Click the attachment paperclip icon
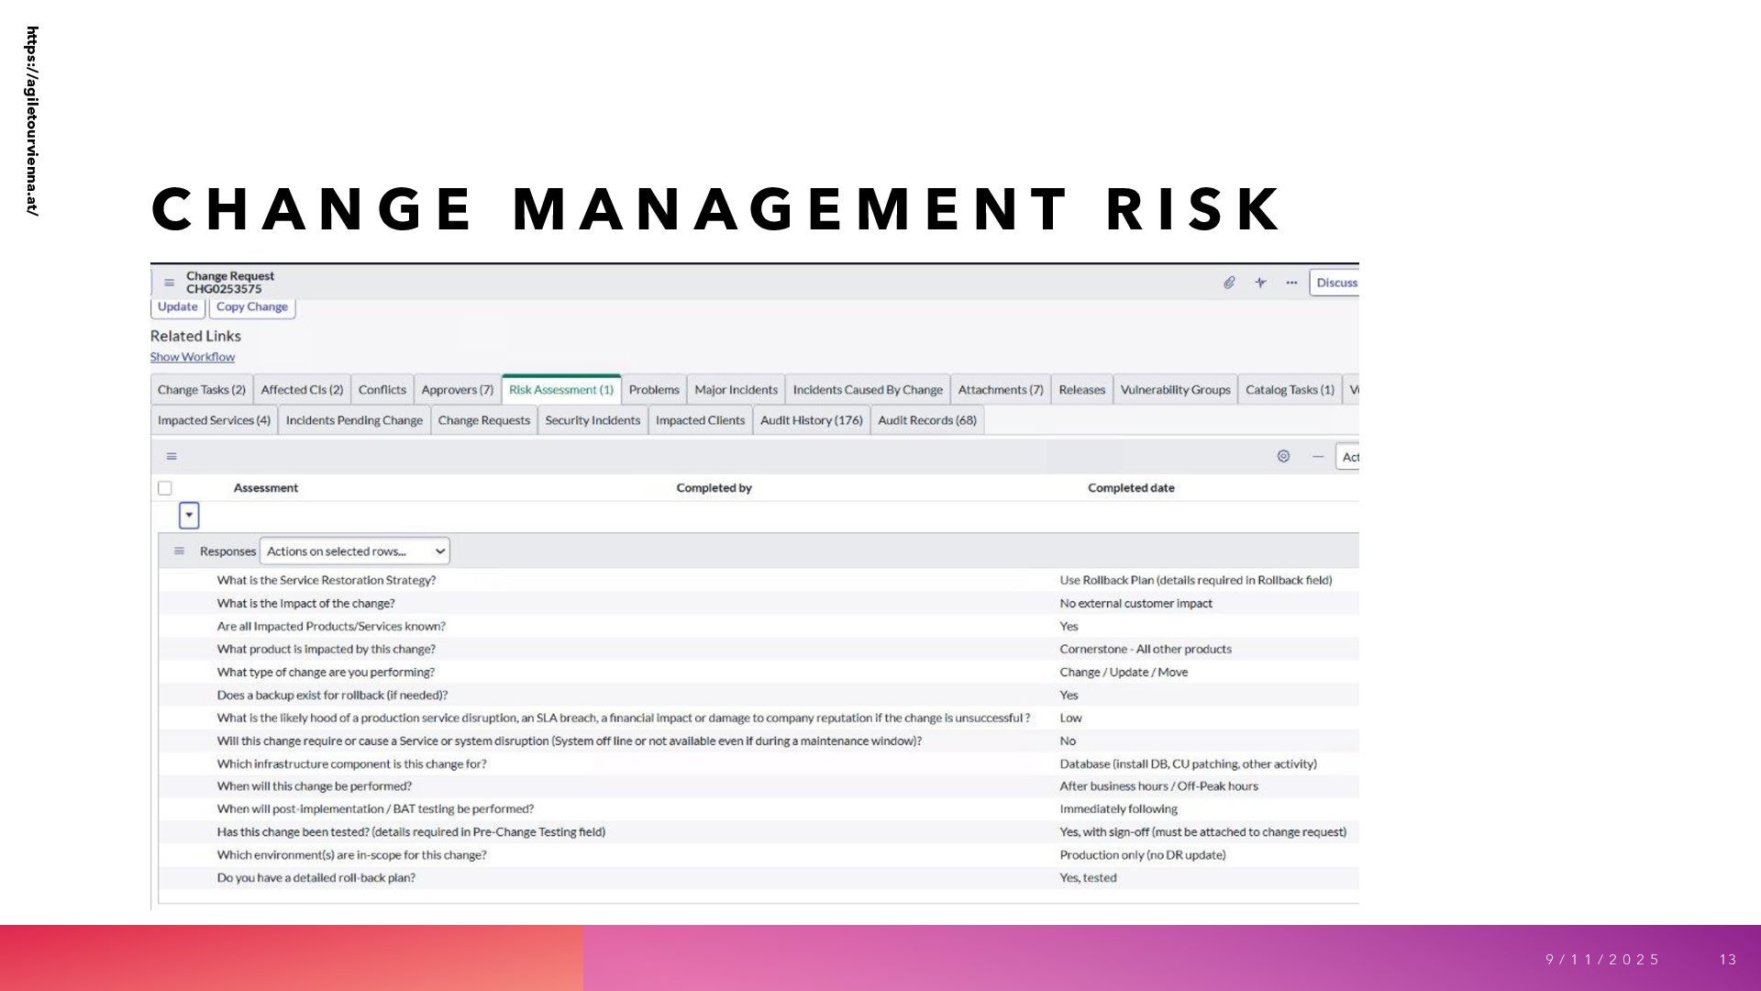This screenshot has height=991, width=1761. click(1229, 283)
